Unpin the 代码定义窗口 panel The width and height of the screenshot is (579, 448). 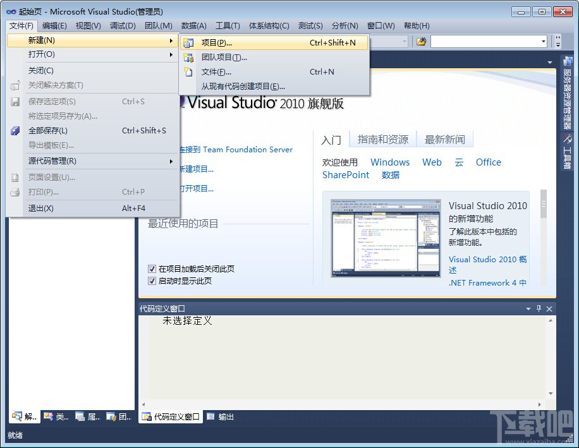(539, 309)
